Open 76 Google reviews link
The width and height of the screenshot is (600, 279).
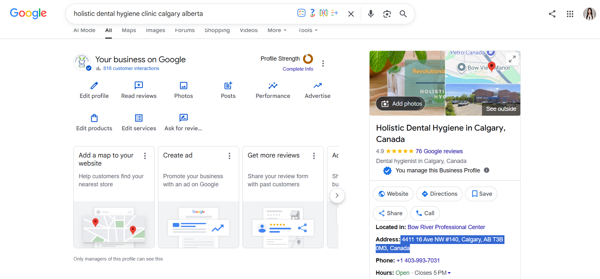point(439,151)
